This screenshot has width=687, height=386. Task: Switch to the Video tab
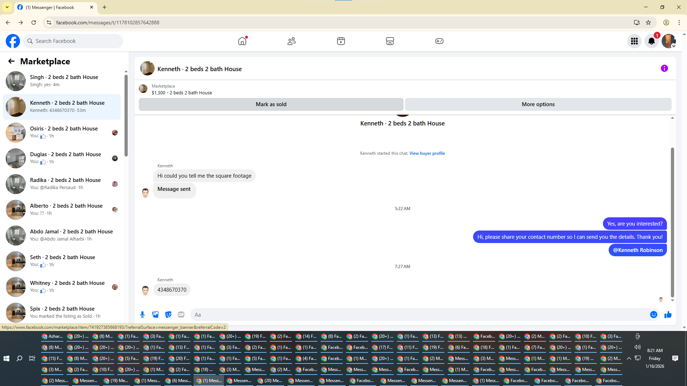point(341,41)
